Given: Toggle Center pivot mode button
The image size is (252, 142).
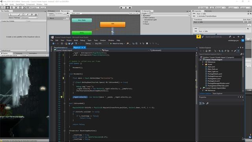Looking at the screenshot, I should coord(33,7).
